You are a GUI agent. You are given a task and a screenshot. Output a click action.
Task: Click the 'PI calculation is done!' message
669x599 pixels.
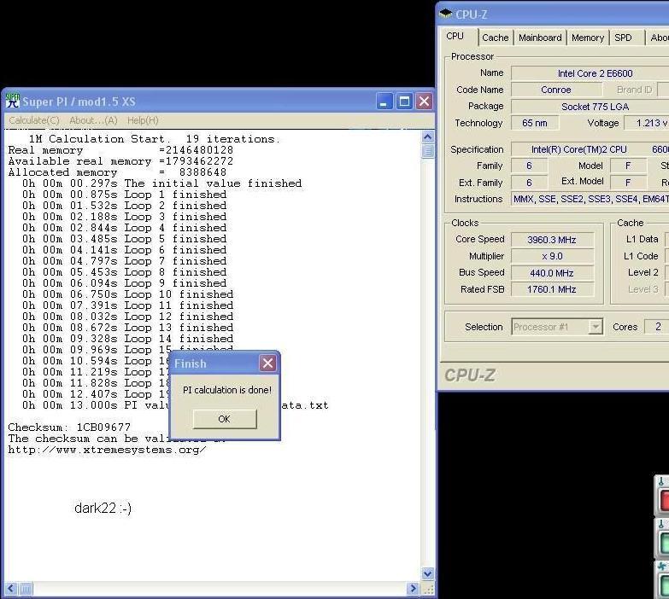(x=227, y=390)
